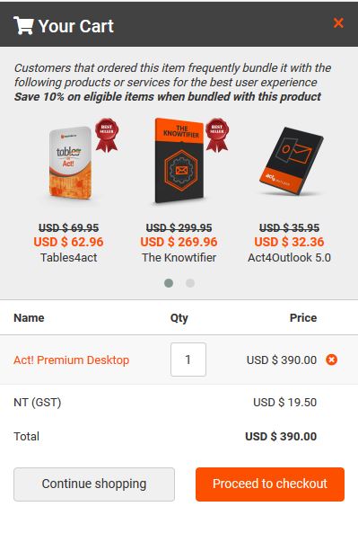Click the USD $ 269.96 discounted price

point(179,242)
